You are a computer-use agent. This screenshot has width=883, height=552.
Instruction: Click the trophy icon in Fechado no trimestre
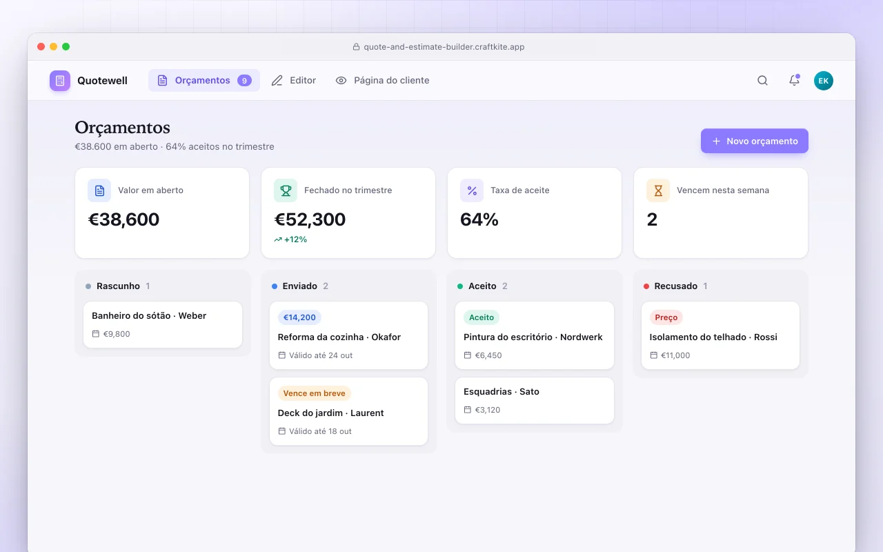286,190
